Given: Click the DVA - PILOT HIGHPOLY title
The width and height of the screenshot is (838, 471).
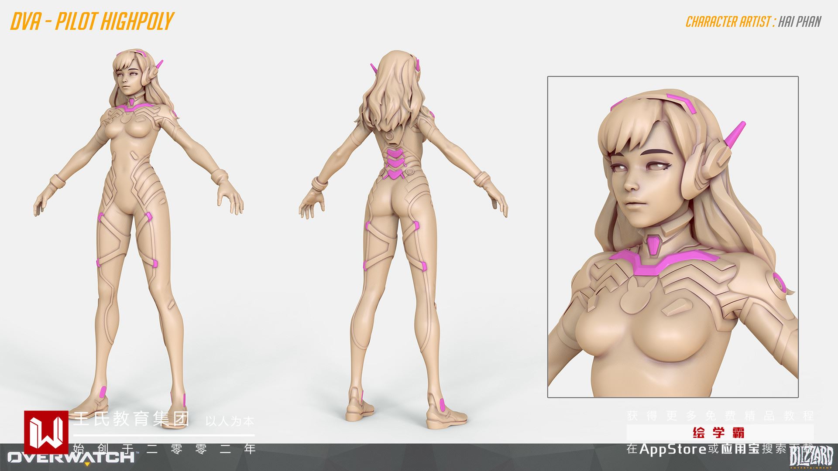Looking at the screenshot, I should click(92, 21).
